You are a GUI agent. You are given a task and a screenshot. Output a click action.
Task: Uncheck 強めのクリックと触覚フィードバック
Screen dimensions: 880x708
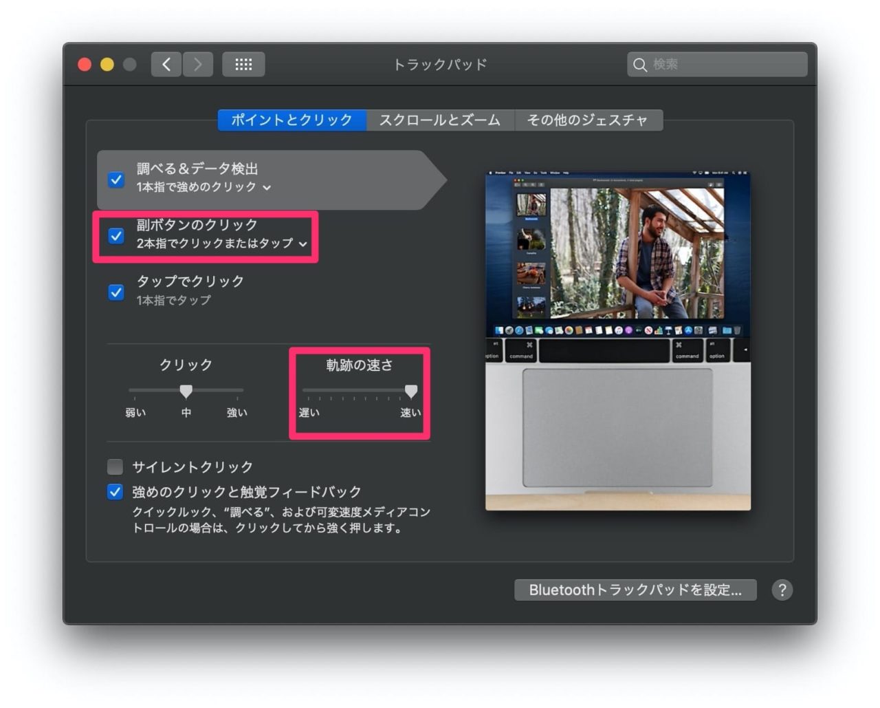tap(115, 491)
